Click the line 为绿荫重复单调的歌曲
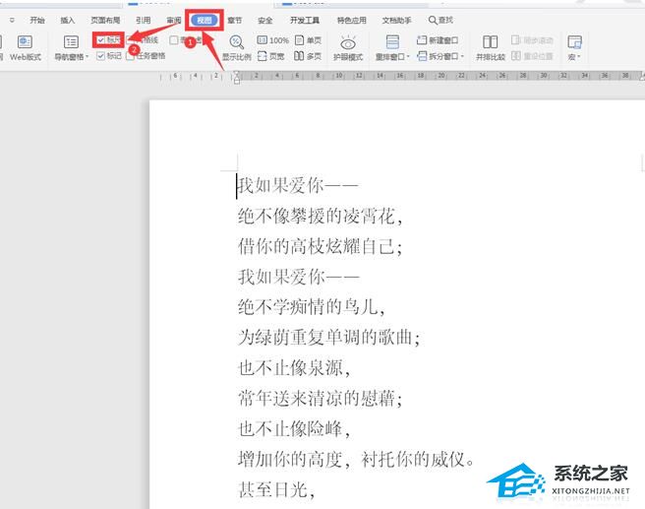 (x=328, y=338)
